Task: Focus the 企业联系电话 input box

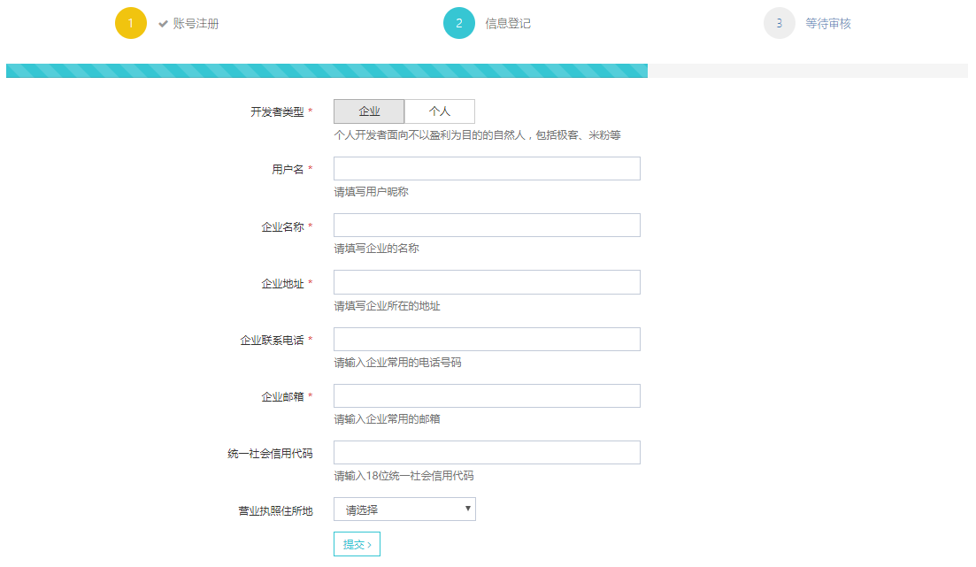Action: (x=487, y=340)
